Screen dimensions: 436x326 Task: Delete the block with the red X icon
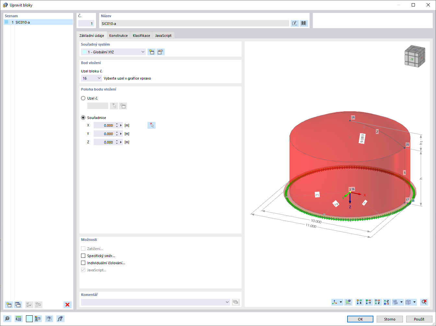point(67,304)
